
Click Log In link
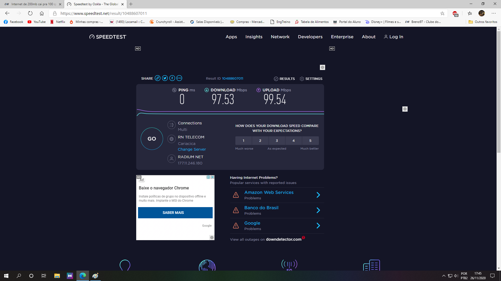pos(393,37)
